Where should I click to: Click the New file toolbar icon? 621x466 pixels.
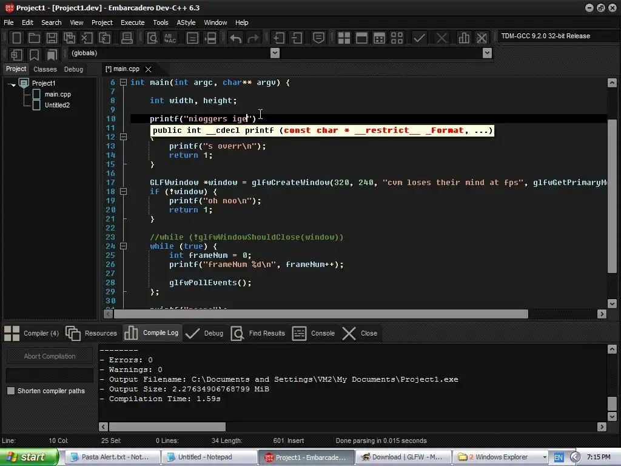(16, 38)
